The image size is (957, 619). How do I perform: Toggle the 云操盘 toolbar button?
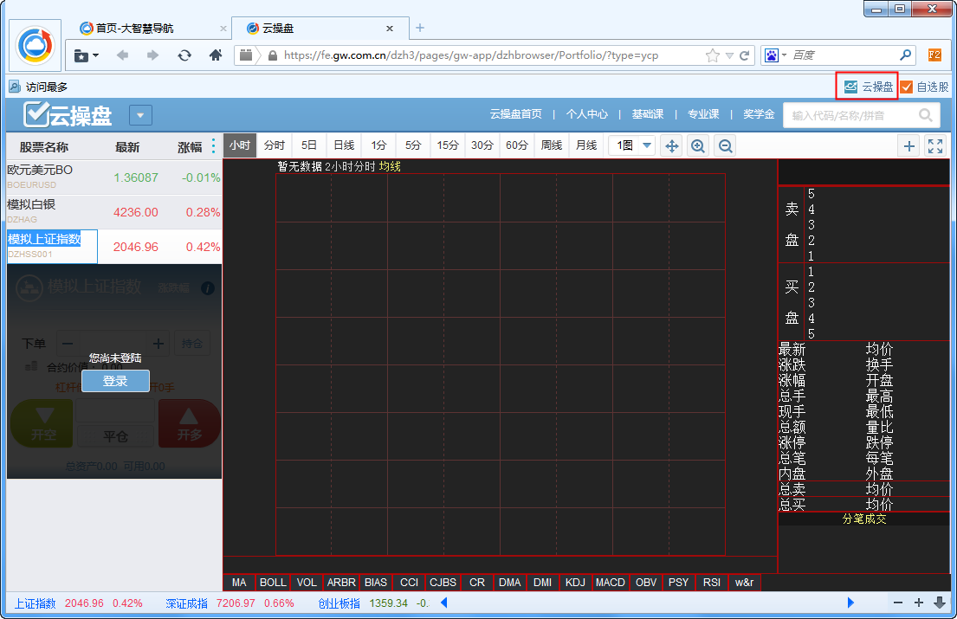tap(868, 87)
